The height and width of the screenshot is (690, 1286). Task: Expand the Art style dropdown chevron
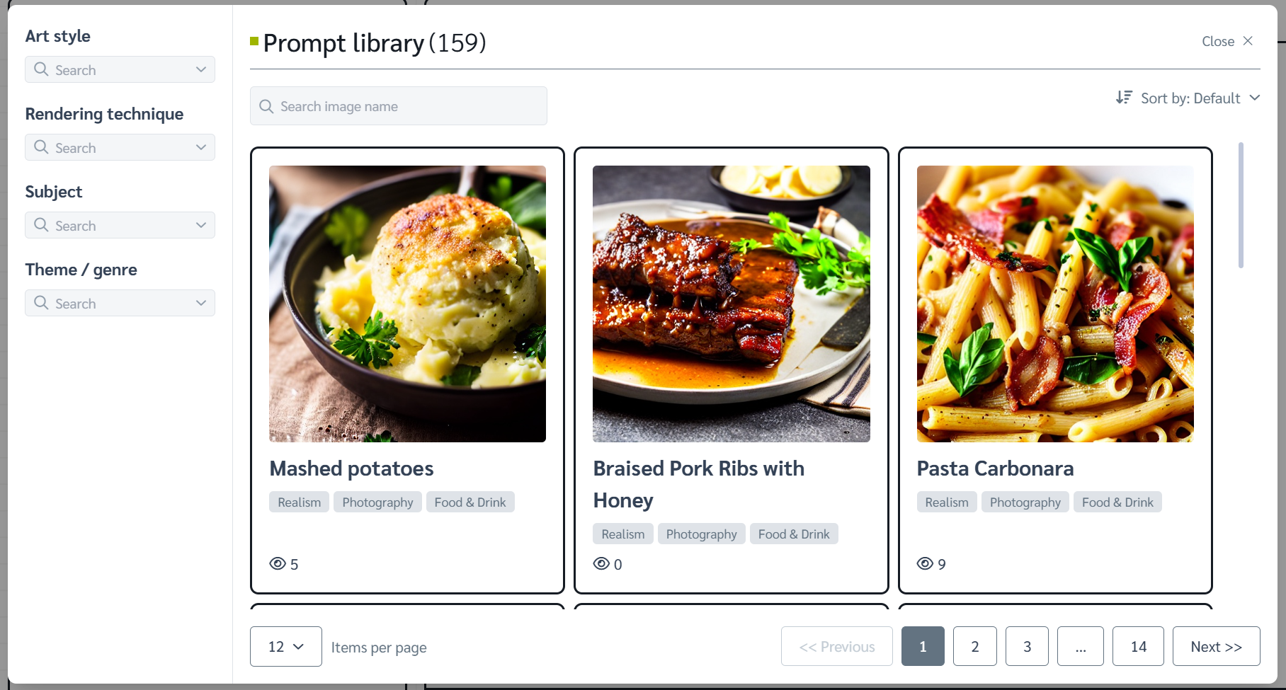tap(201, 69)
